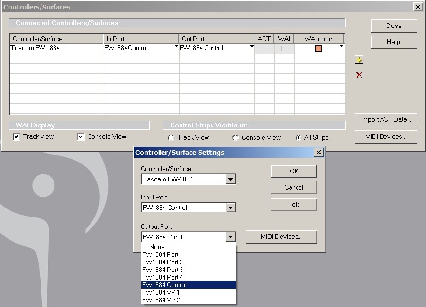Choose FW1884 Port 3 in the list
This screenshot has height=307, width=426.
(189, 270)
